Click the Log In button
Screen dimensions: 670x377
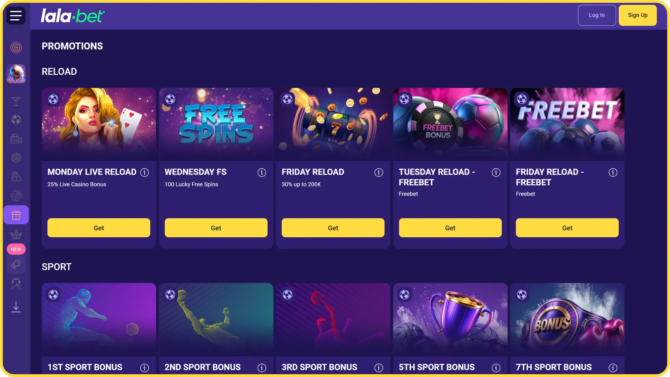click(x=597, y=15)
